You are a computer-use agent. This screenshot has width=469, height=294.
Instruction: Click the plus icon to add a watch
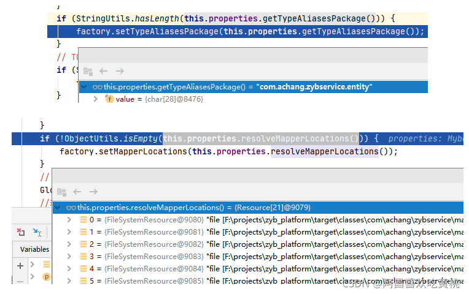point(20,266)
